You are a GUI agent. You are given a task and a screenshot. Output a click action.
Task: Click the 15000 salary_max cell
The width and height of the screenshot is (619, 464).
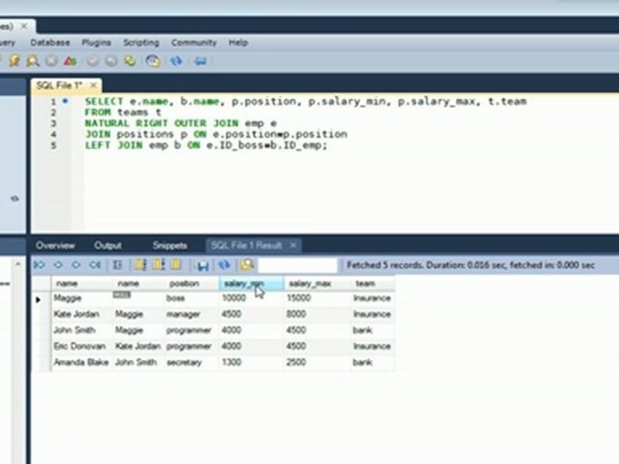317,298
